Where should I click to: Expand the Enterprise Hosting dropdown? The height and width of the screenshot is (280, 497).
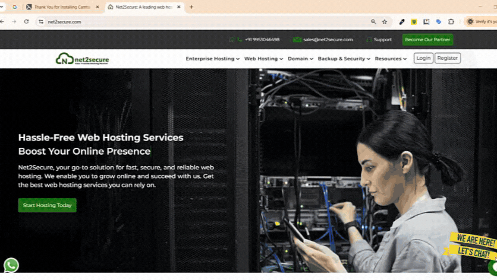(212, 59)
